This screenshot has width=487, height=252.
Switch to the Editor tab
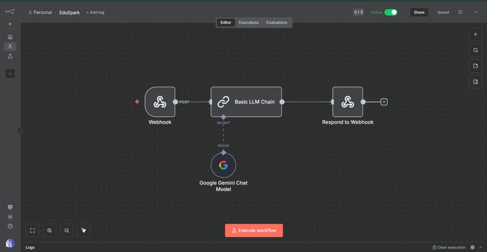[226, 22]
